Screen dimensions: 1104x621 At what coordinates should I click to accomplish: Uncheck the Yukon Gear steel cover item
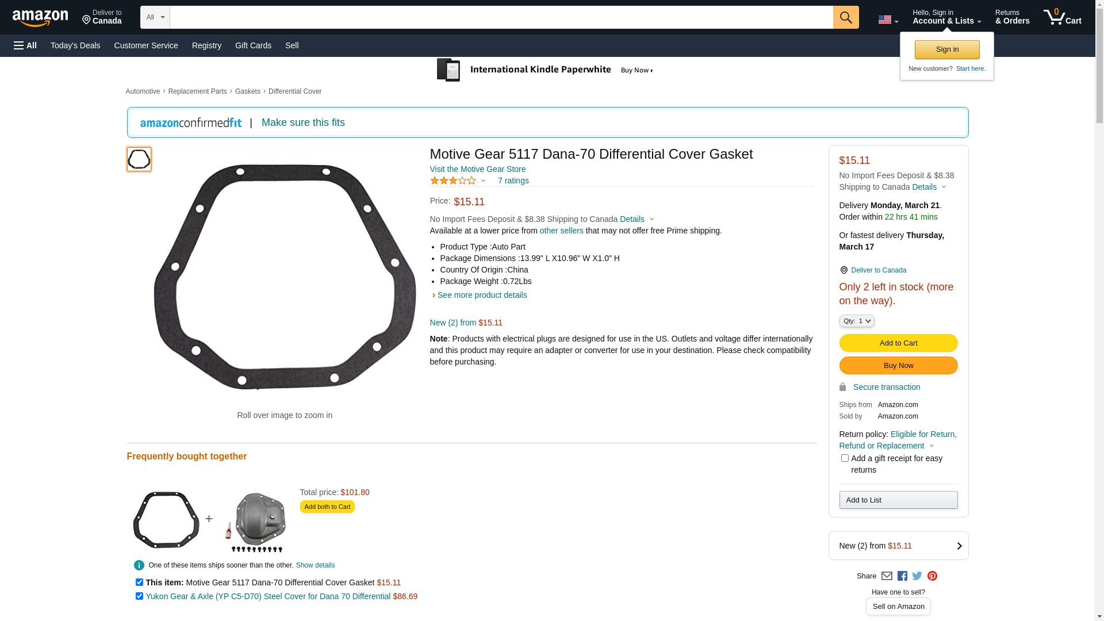point(139,596)
